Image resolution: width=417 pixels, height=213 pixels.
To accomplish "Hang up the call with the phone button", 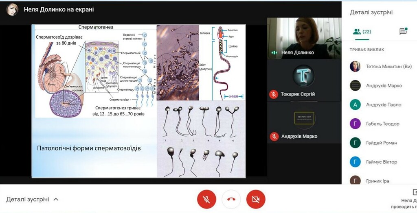I will coord(231,199).
